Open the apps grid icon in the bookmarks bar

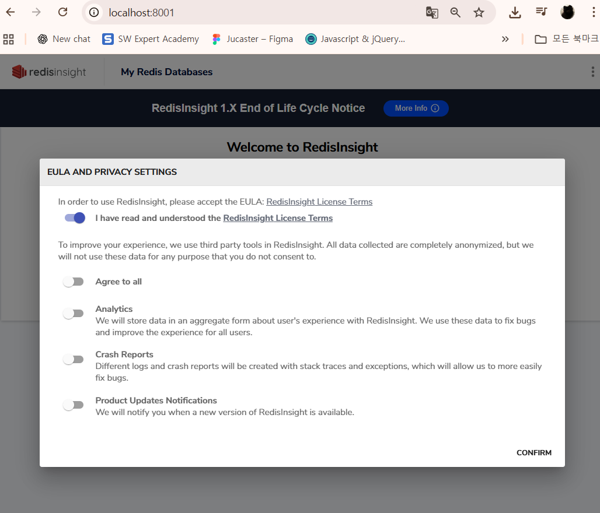coord(8,39)
